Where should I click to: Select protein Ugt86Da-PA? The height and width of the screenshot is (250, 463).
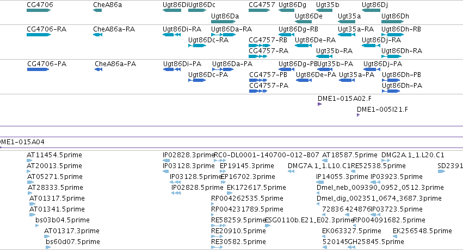click(x=223, y=69)
